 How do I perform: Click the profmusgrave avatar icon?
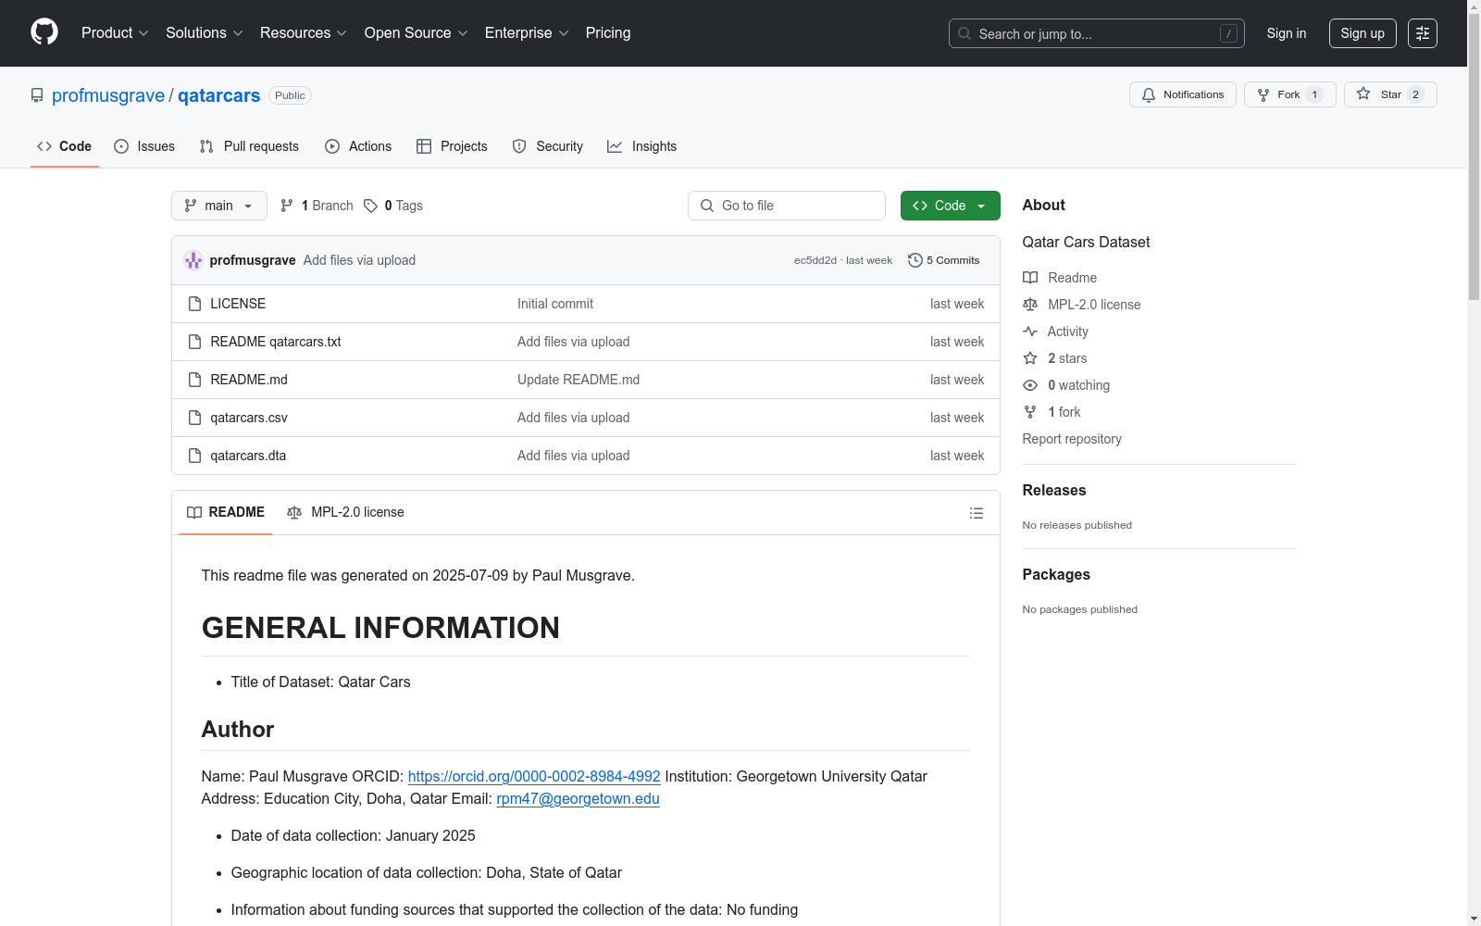pos(193,260)
